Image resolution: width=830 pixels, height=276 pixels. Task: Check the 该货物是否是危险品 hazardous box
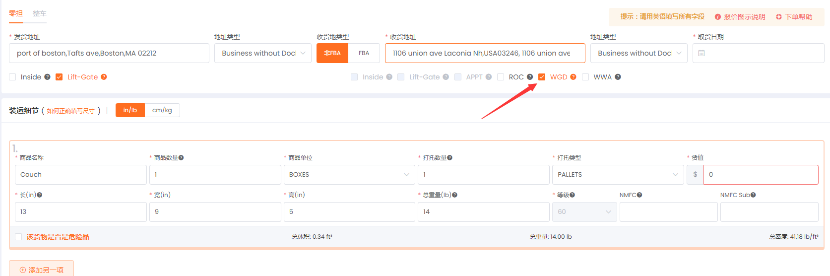click(x=18, y=237)
